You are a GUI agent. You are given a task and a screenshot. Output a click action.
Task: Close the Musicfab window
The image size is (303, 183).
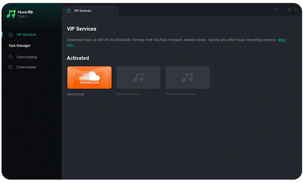[296, 9]
